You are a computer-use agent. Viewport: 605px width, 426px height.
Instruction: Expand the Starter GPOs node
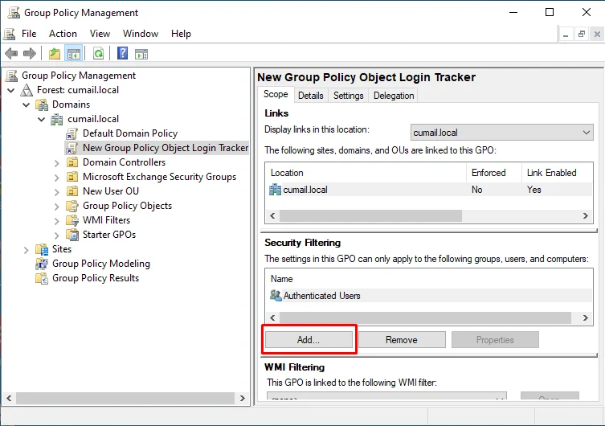coord(57,236)
